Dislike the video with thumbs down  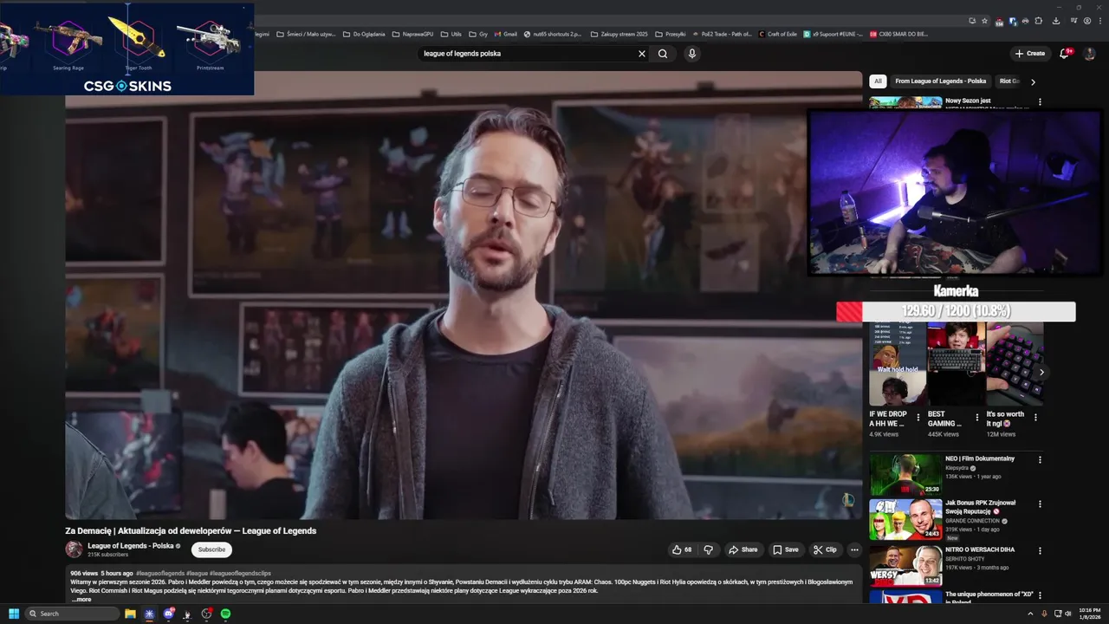[x=709, y=549]
